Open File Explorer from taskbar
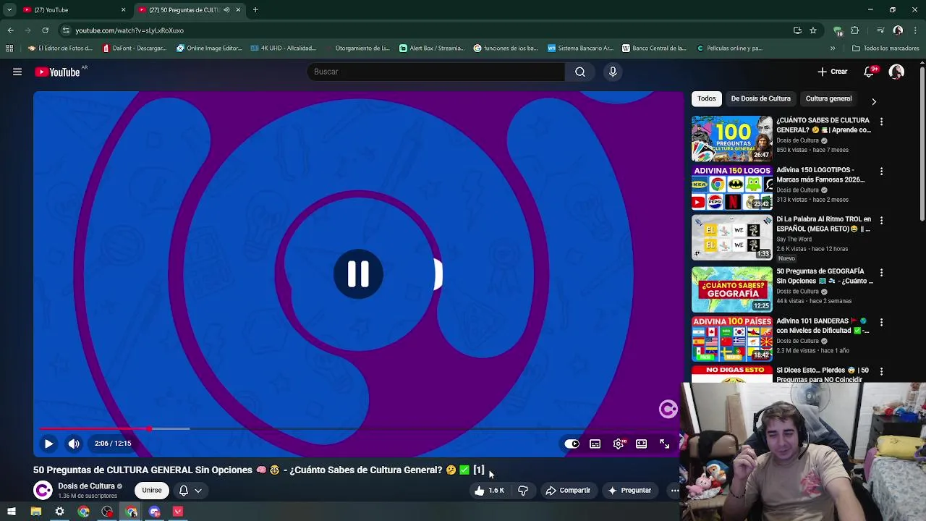 [35, 512]
